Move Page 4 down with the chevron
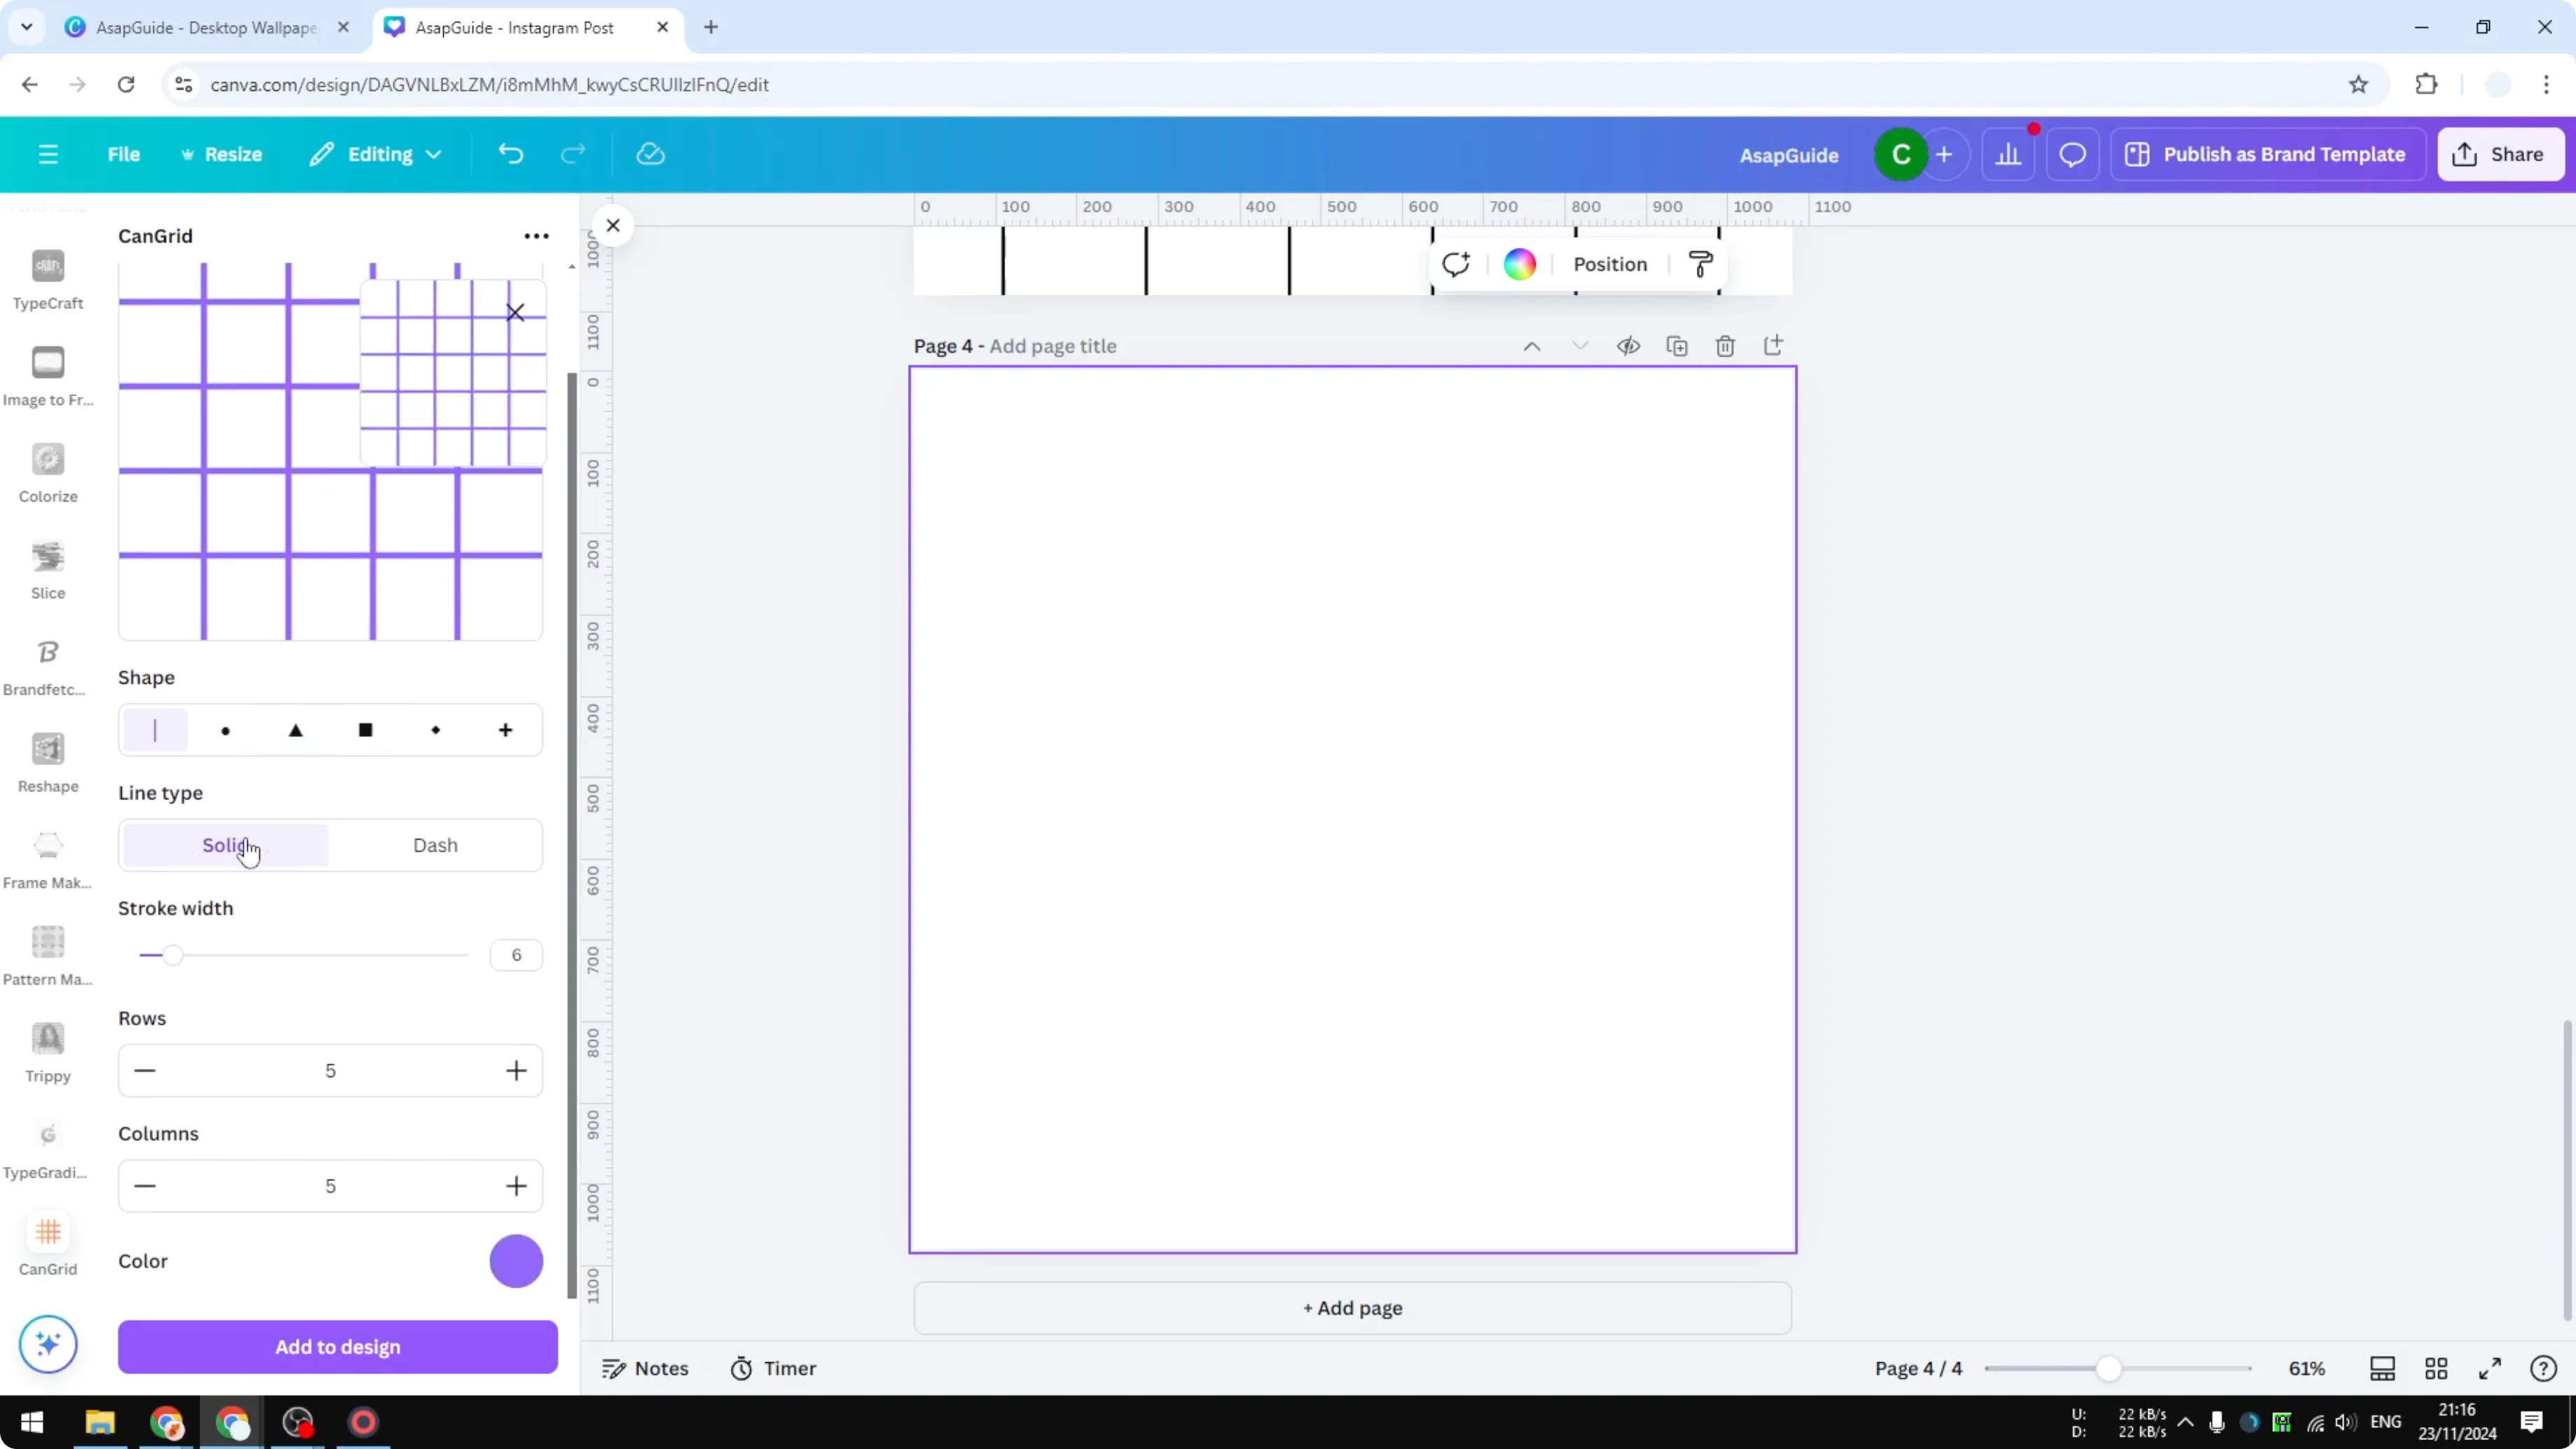2576x1449 pixels. (x=1580, y=345)
